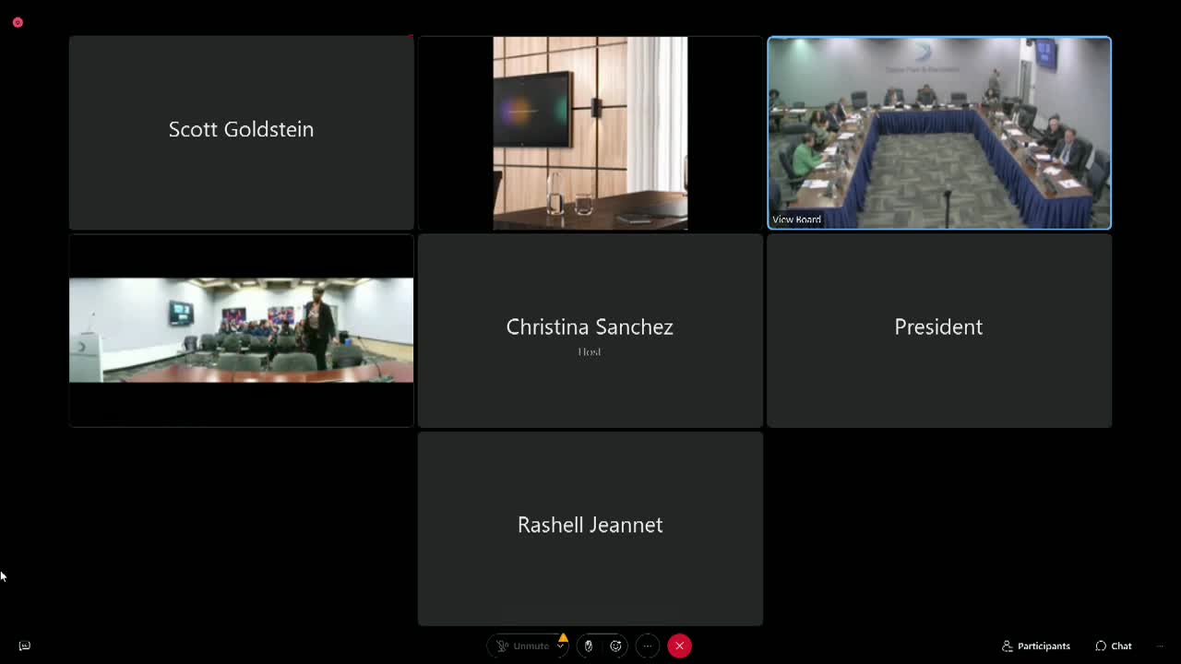Unmute the microphone
1181x664 pixels.
click(522, 646)
